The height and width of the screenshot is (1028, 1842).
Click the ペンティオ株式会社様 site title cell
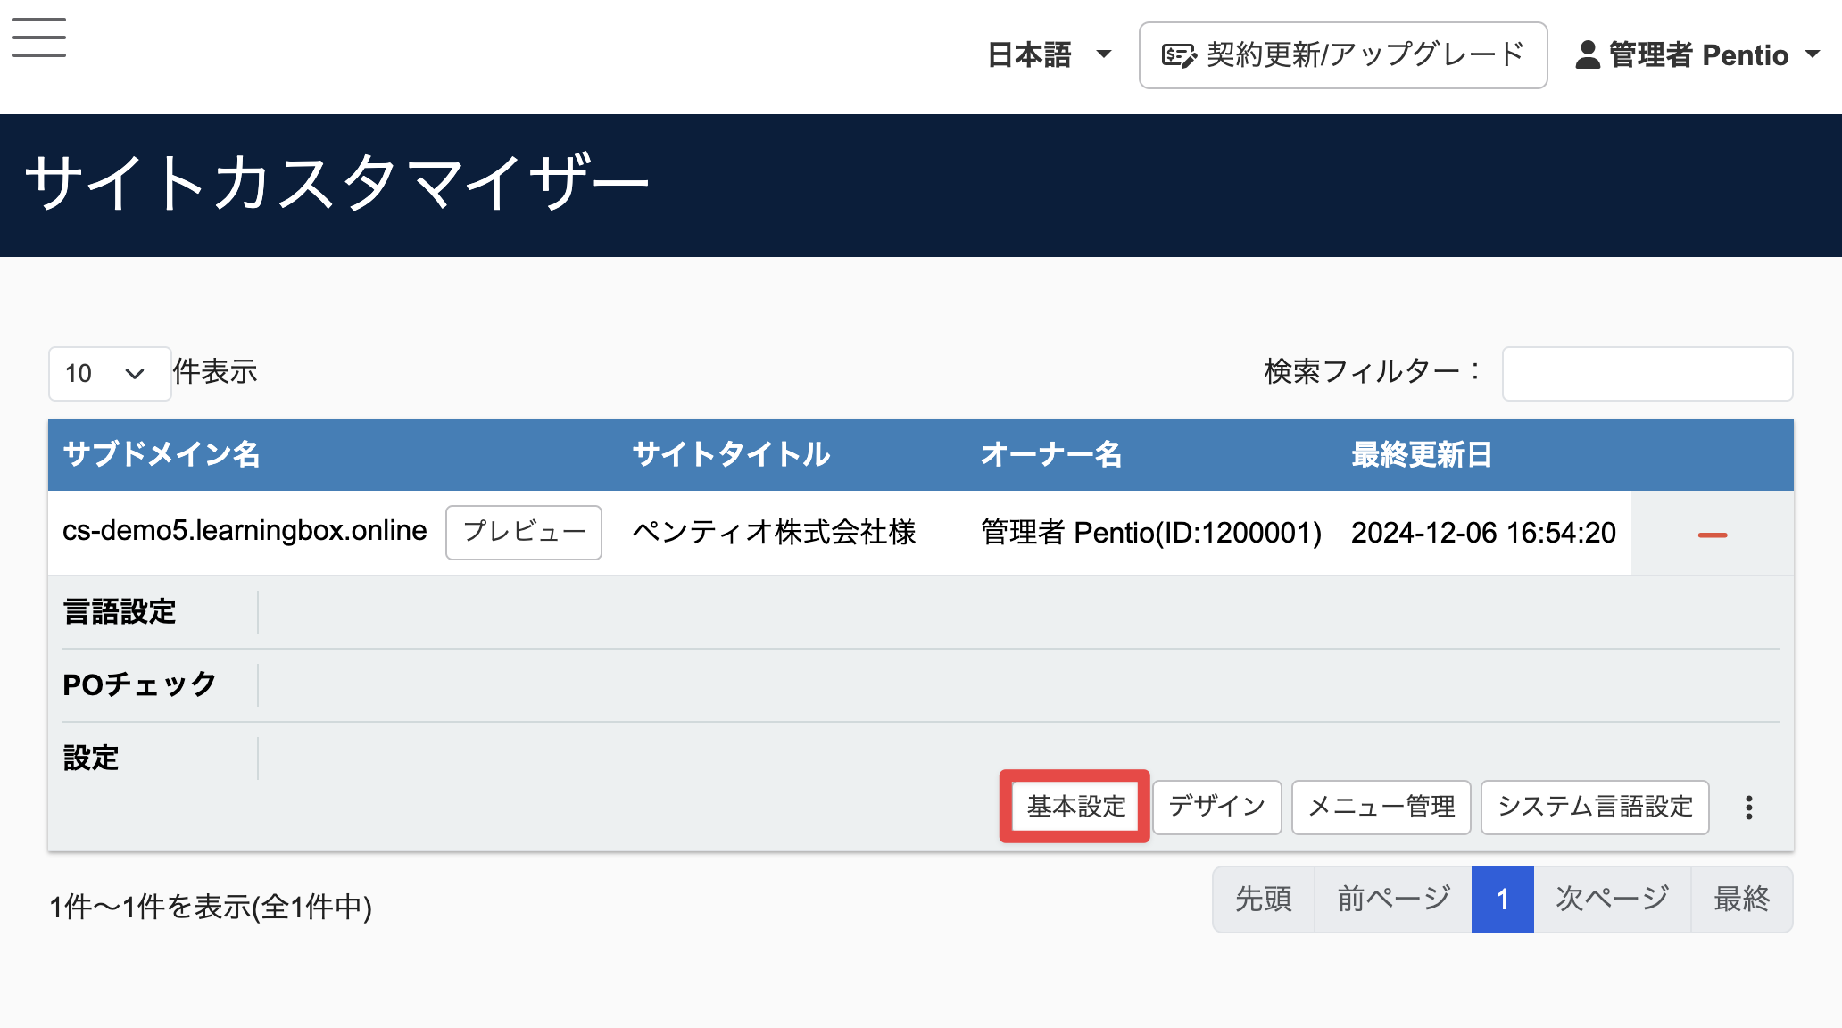coord(775,532)
